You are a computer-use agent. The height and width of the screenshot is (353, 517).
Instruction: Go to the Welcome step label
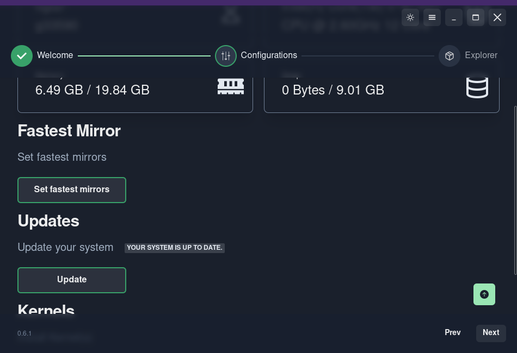click(x=55, y=55)
